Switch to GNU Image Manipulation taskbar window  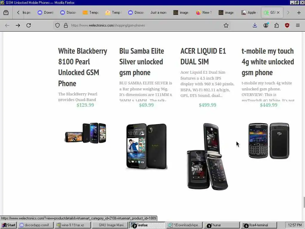point(110,225)
